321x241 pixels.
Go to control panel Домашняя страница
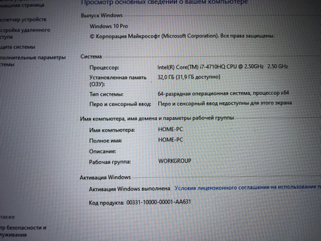[x=22, y=5]
